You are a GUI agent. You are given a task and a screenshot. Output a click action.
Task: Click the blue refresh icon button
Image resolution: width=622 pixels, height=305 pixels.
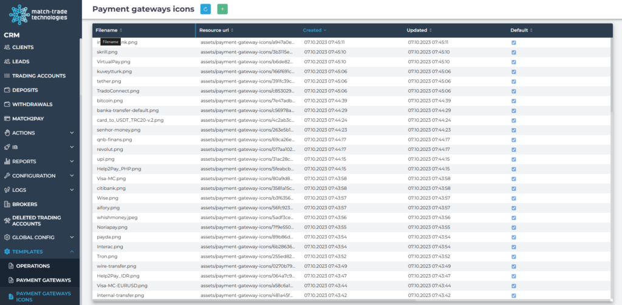pos(205,9)
